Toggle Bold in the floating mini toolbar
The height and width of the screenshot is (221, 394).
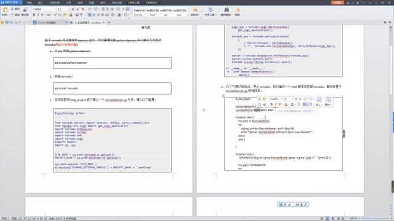(271, 104)
